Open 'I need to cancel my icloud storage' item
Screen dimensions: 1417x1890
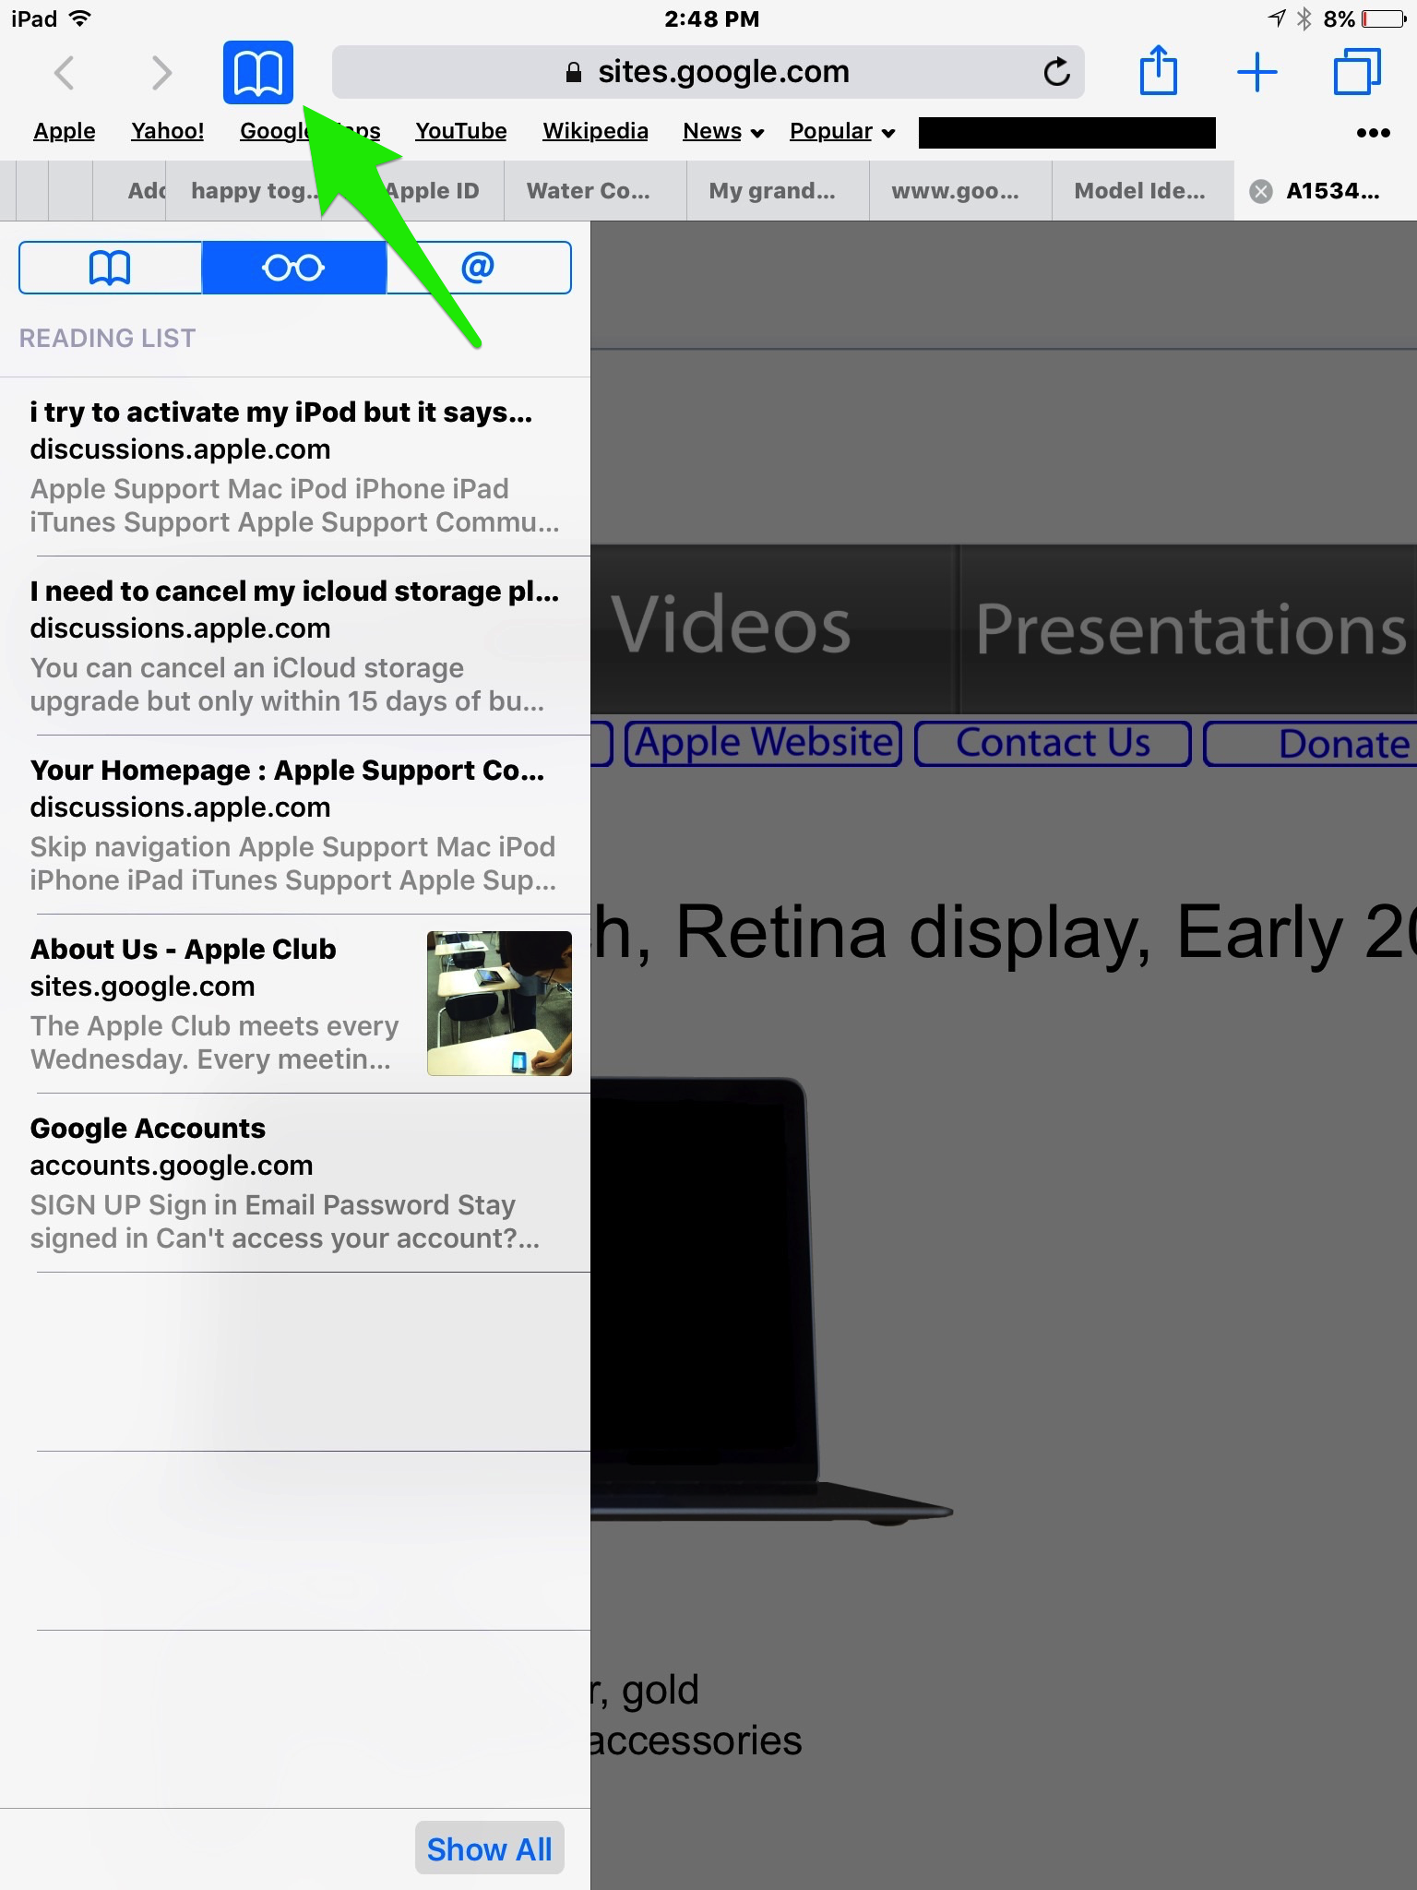click(295, 646)
